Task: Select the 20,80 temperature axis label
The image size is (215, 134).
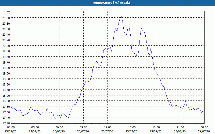Action: (x=6, y=24)
